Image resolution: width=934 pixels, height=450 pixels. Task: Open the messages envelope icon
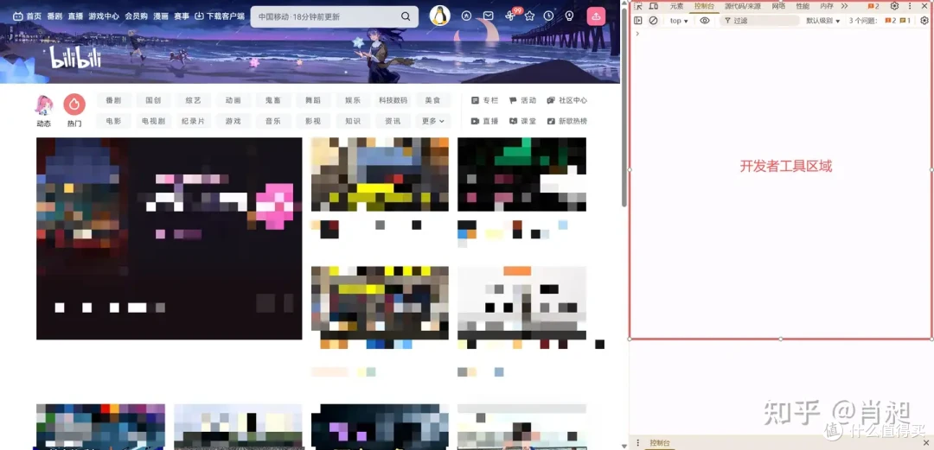pyautogui.click(x=488, y=16)
